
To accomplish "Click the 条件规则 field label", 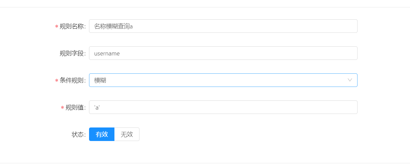I will click(71, 80).
